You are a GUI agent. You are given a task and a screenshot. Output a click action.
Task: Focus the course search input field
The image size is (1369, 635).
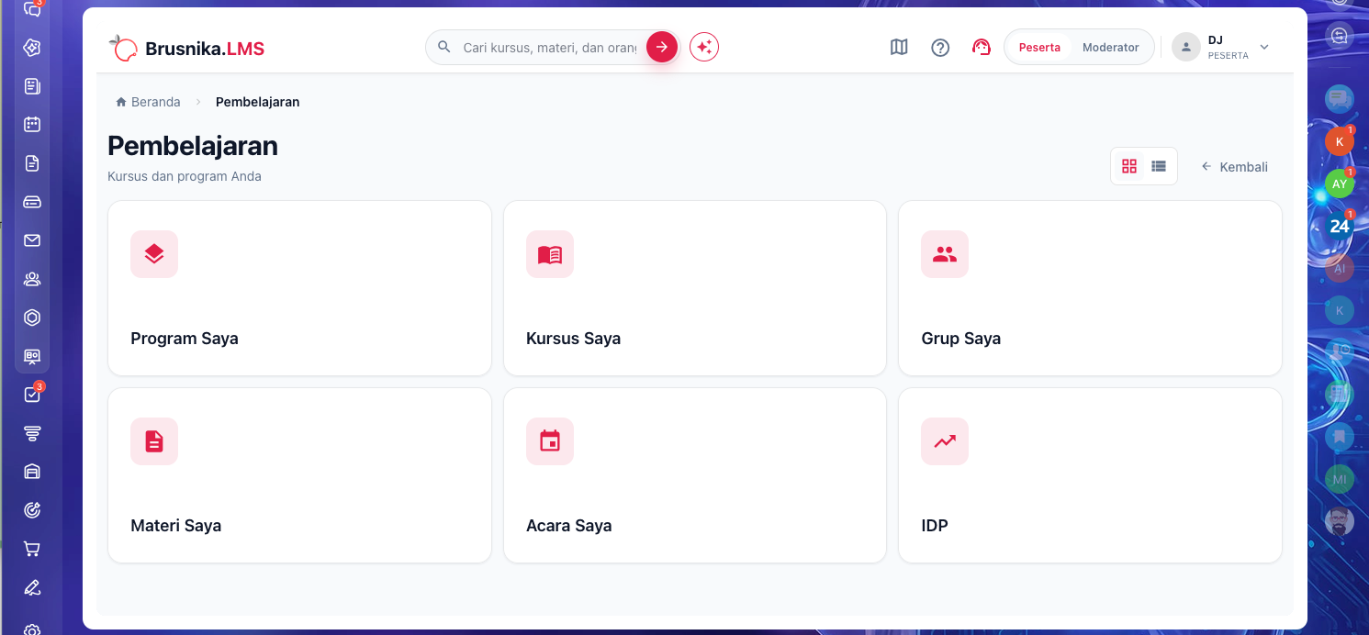[548, 47]
